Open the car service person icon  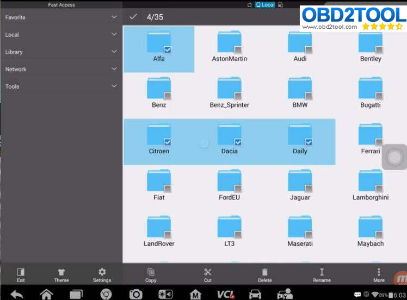[285, 295]
